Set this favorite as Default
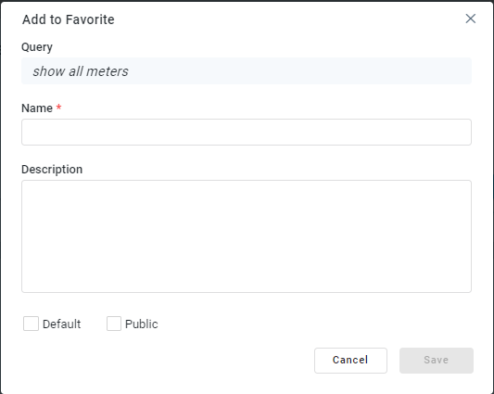Image resolution: width=494 pixels, height=394 pixels. 31,324
